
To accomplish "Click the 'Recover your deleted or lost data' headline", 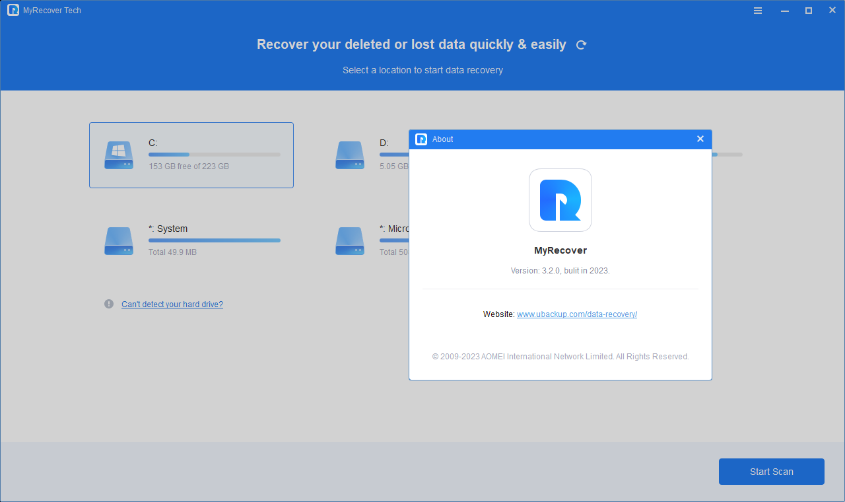I will [411, 44].
